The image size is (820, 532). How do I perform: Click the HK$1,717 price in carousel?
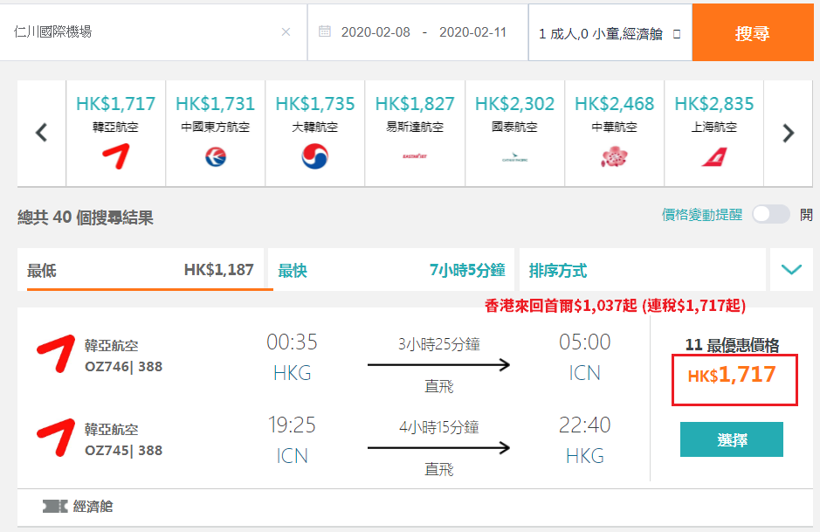(x=115, y=104)
